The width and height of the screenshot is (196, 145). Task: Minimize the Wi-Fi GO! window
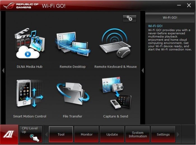coord(179,5)
